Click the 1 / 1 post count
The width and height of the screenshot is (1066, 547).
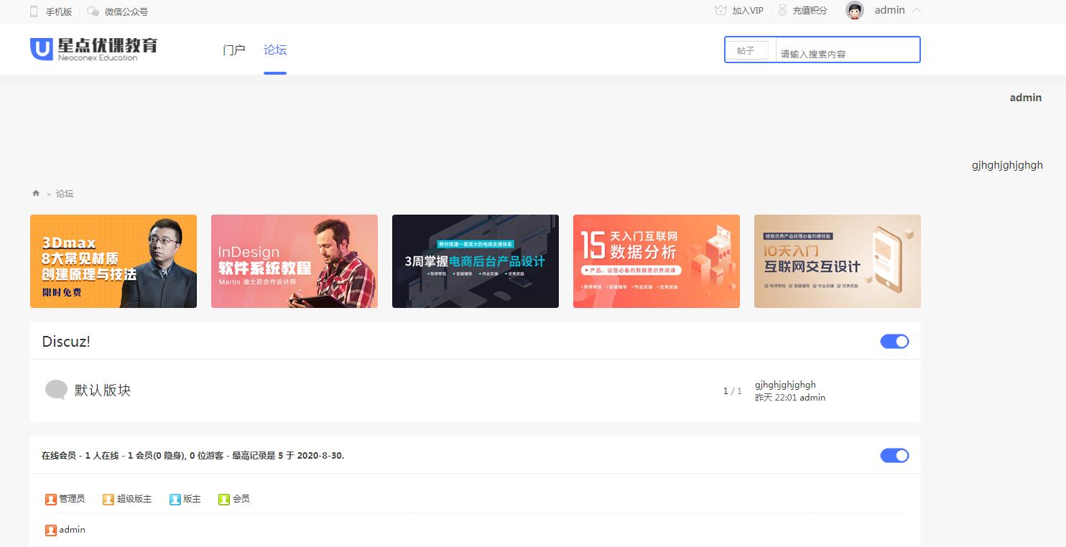tap(733, 391)
